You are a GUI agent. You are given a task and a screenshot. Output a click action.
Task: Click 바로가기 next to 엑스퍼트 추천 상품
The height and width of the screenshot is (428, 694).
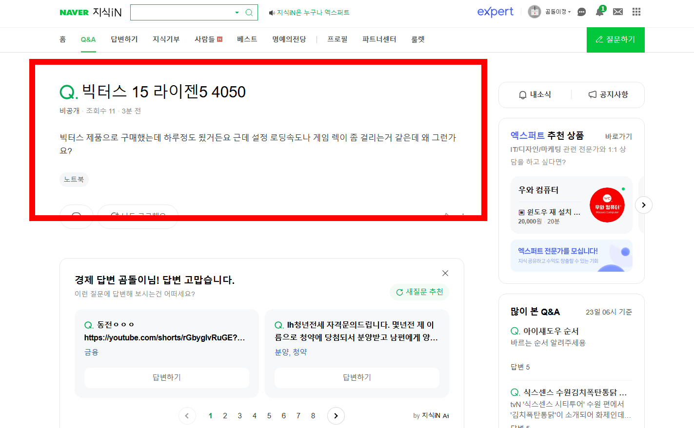(x=618, y=136)
